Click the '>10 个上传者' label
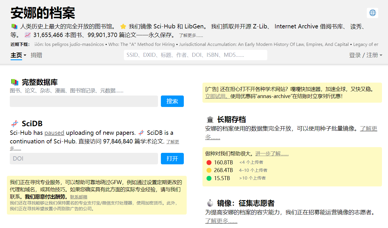This screenshot has height=228, width=388. click(252, 178)
